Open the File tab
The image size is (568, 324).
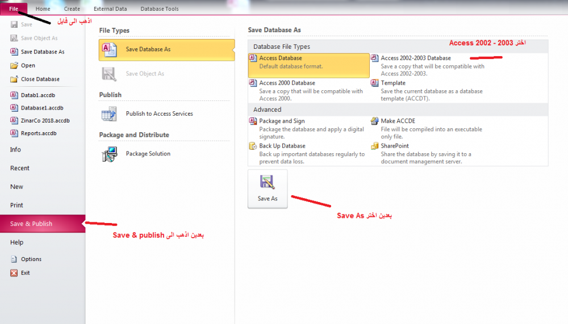[x=14, y=9]
